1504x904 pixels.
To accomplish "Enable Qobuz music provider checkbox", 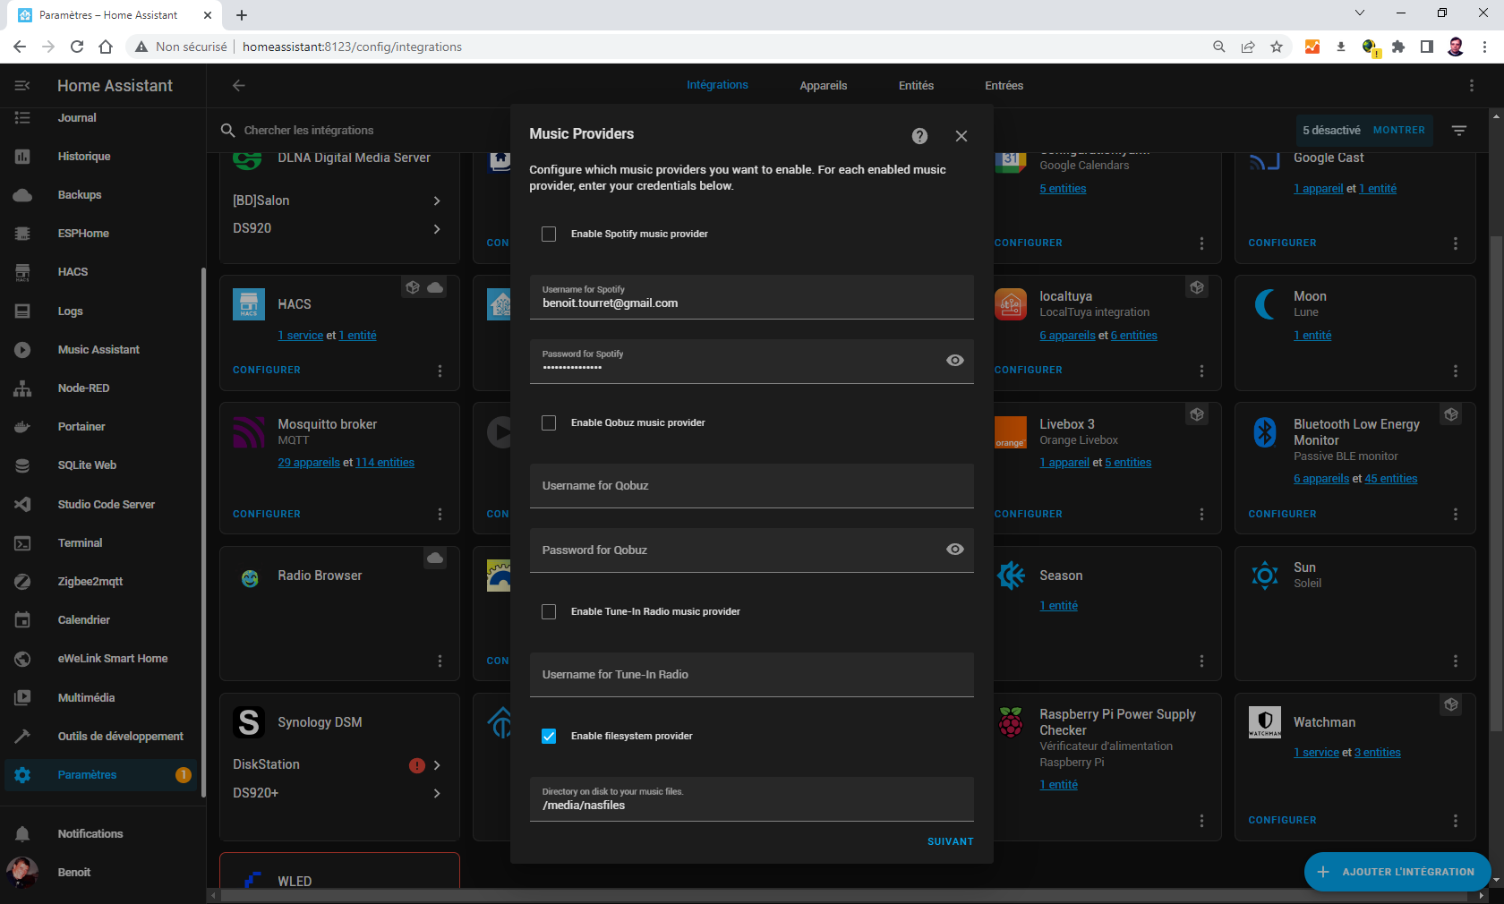I will (x=549, y=423).
